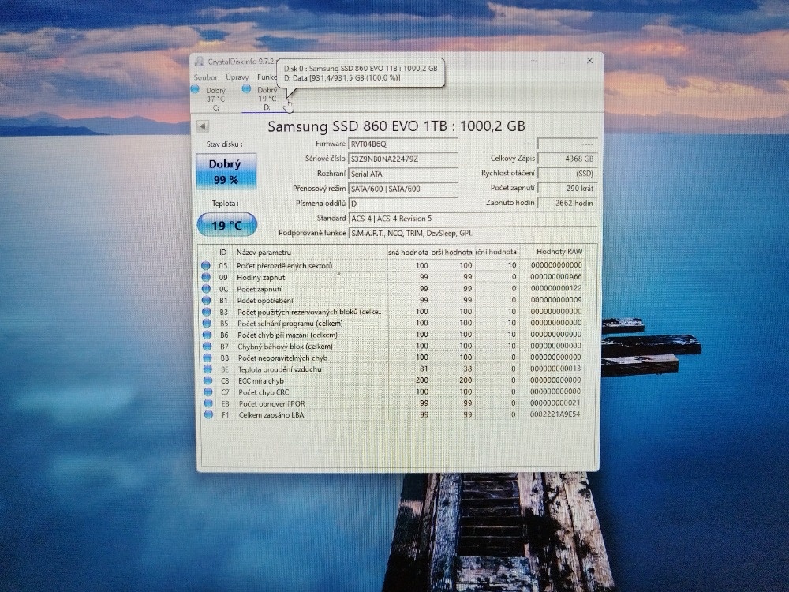Viewport: 789px width, 592px height.
Task: Click the CrystalDiskInfo title bar app icon
Action: pyautogui.click(x=199, y=62)
